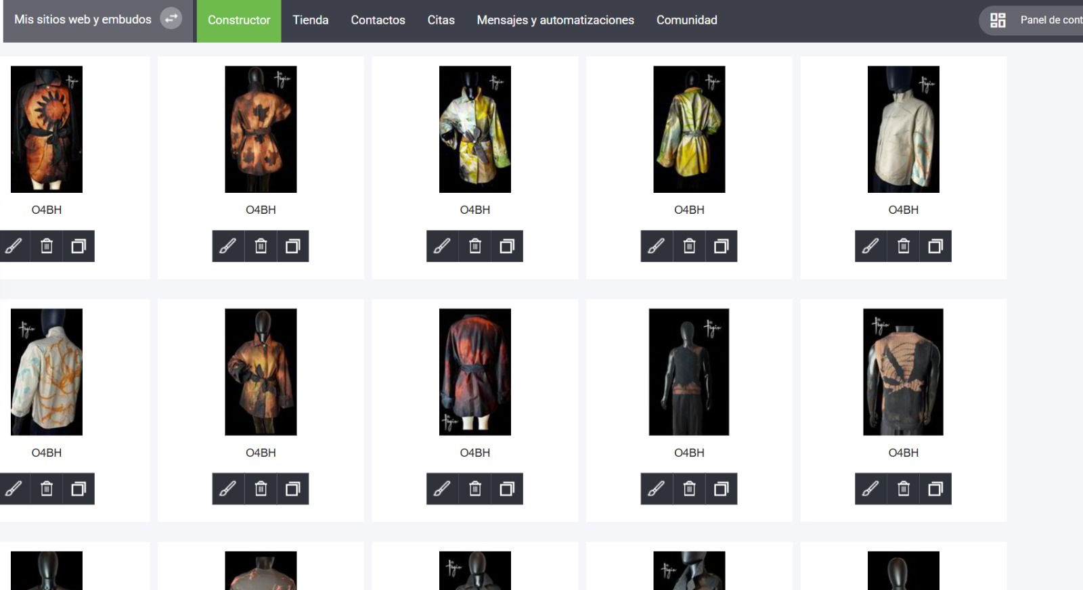Edit the yellow-green jacket item
The width and height of the screenshot is (1083, 590).
[x=657, y=246]
